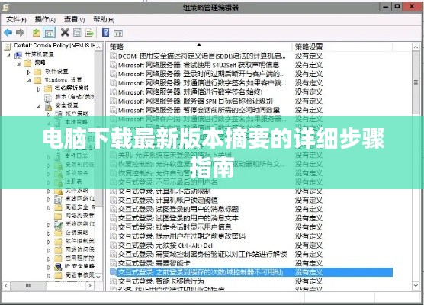Click the Windows 设置 folder icon

(x=37, y=80)
